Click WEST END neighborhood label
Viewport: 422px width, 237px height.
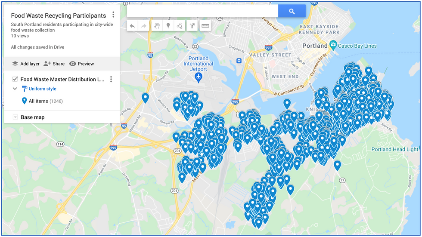[285, 77]
